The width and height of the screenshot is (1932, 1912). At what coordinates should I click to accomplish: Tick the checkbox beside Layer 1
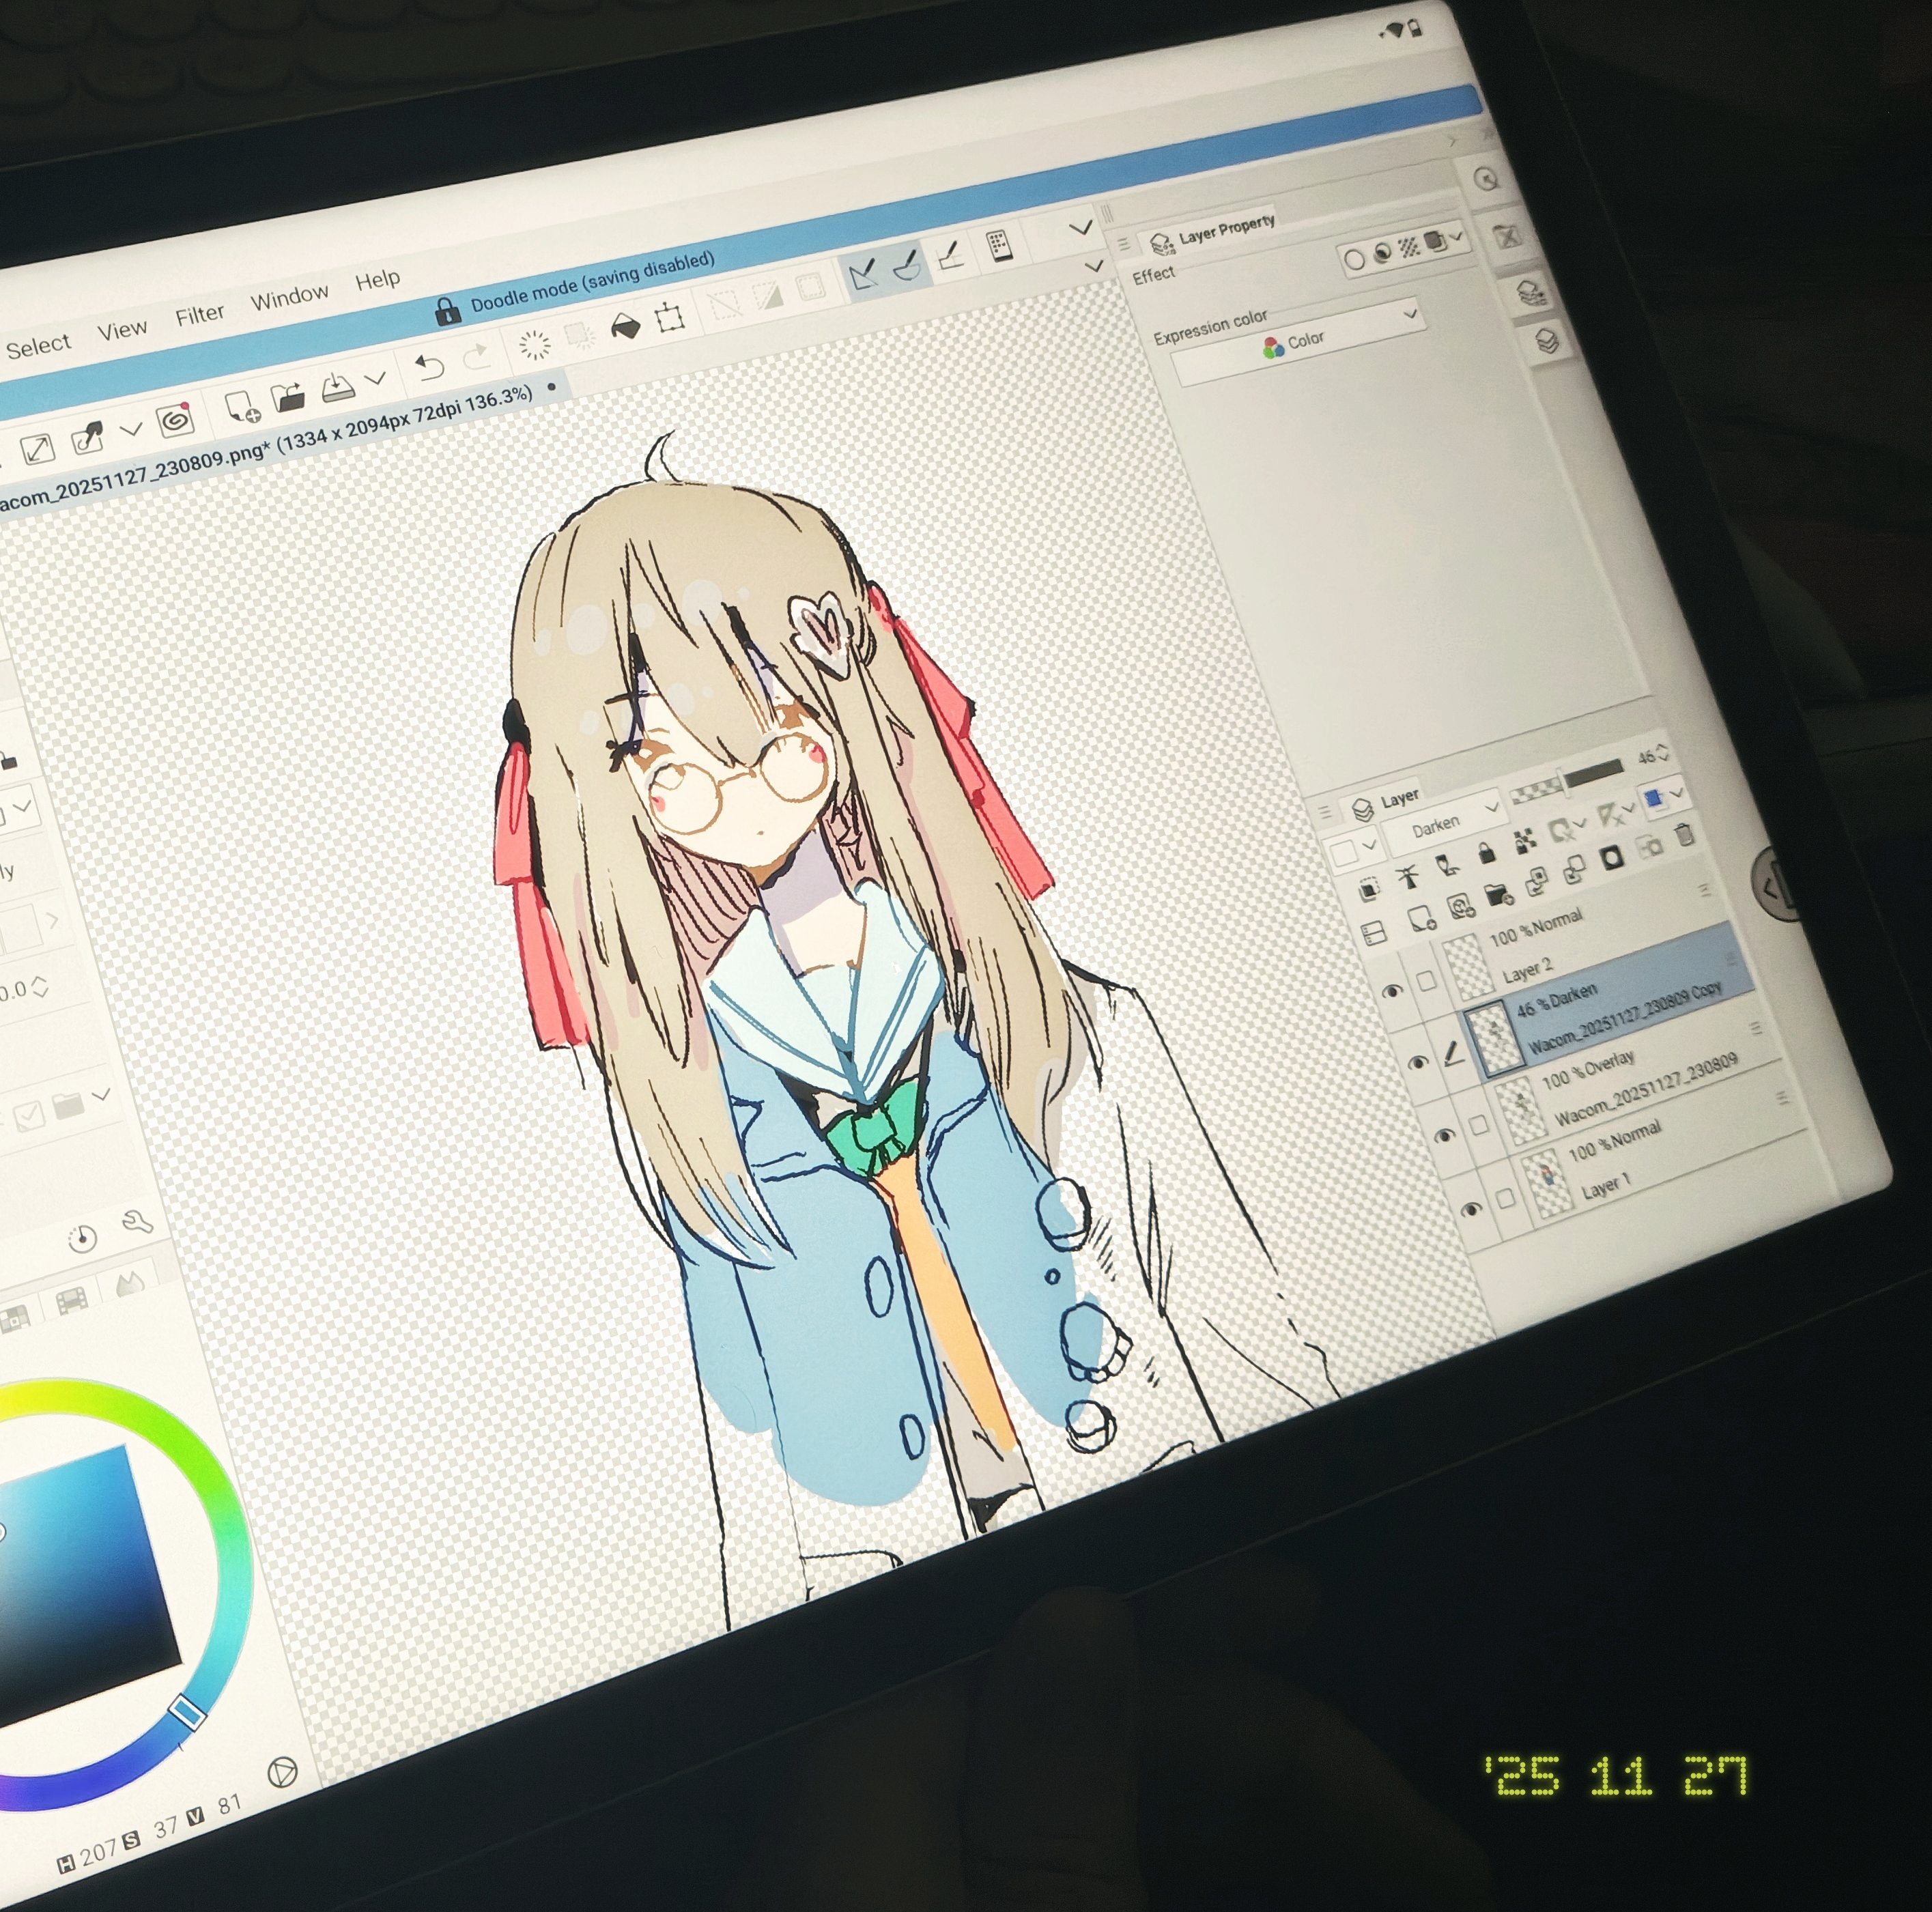point(1506,1199)
